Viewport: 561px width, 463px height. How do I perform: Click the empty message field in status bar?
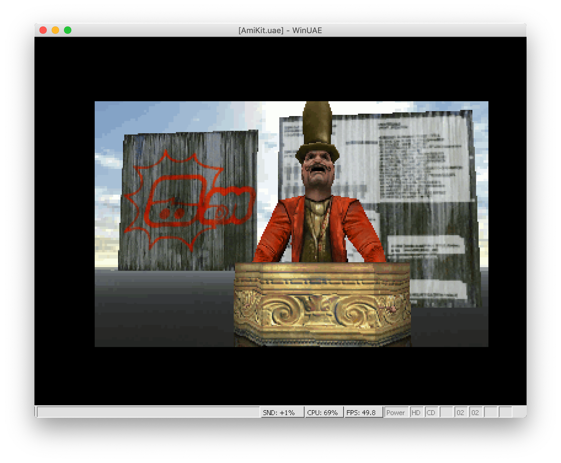148,412
